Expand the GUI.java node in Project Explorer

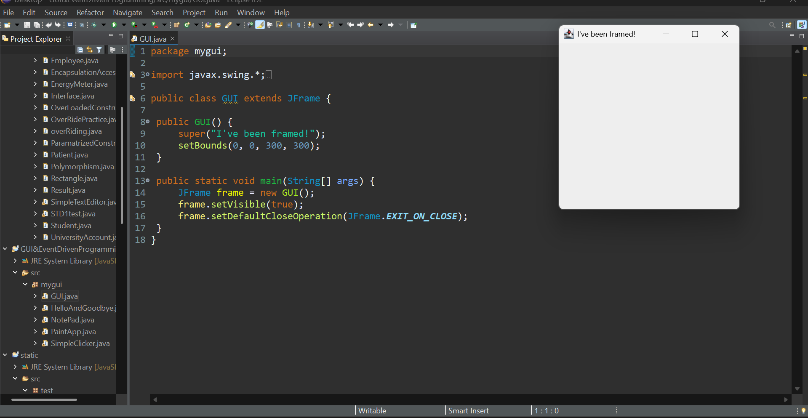(x=35, y=296)
